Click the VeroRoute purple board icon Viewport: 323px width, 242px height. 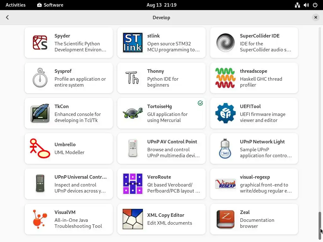coord(133,184)
